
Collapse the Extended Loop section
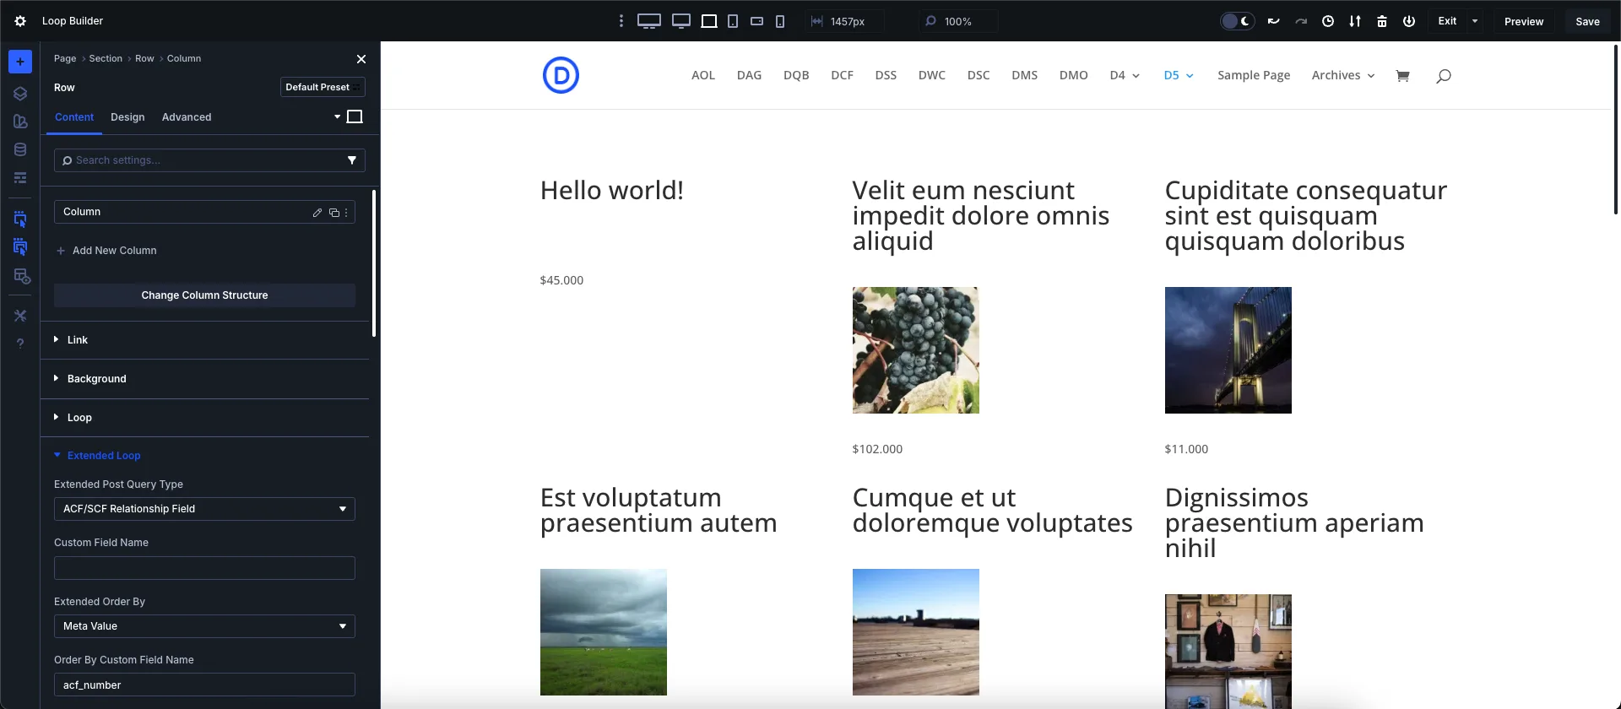tap(104, 456)
